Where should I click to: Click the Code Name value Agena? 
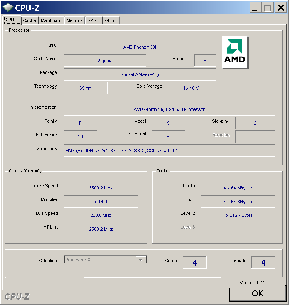coord(105,61)
